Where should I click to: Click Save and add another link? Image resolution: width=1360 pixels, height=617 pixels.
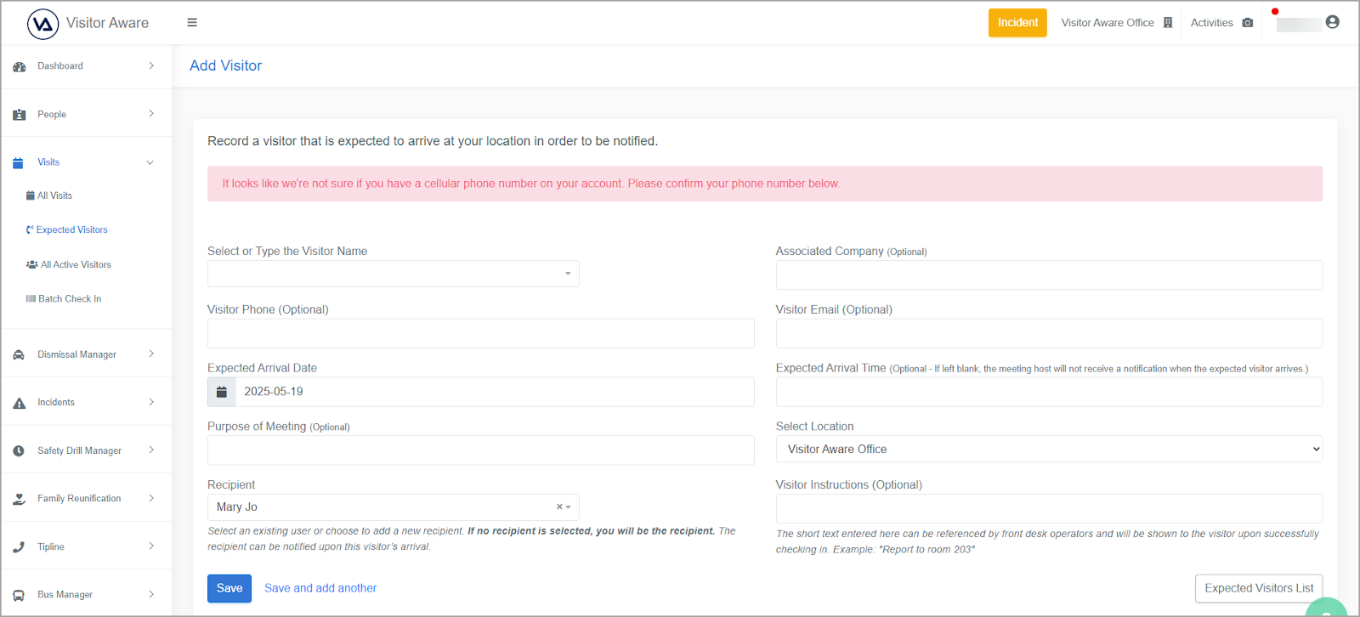tap(320, 588)
